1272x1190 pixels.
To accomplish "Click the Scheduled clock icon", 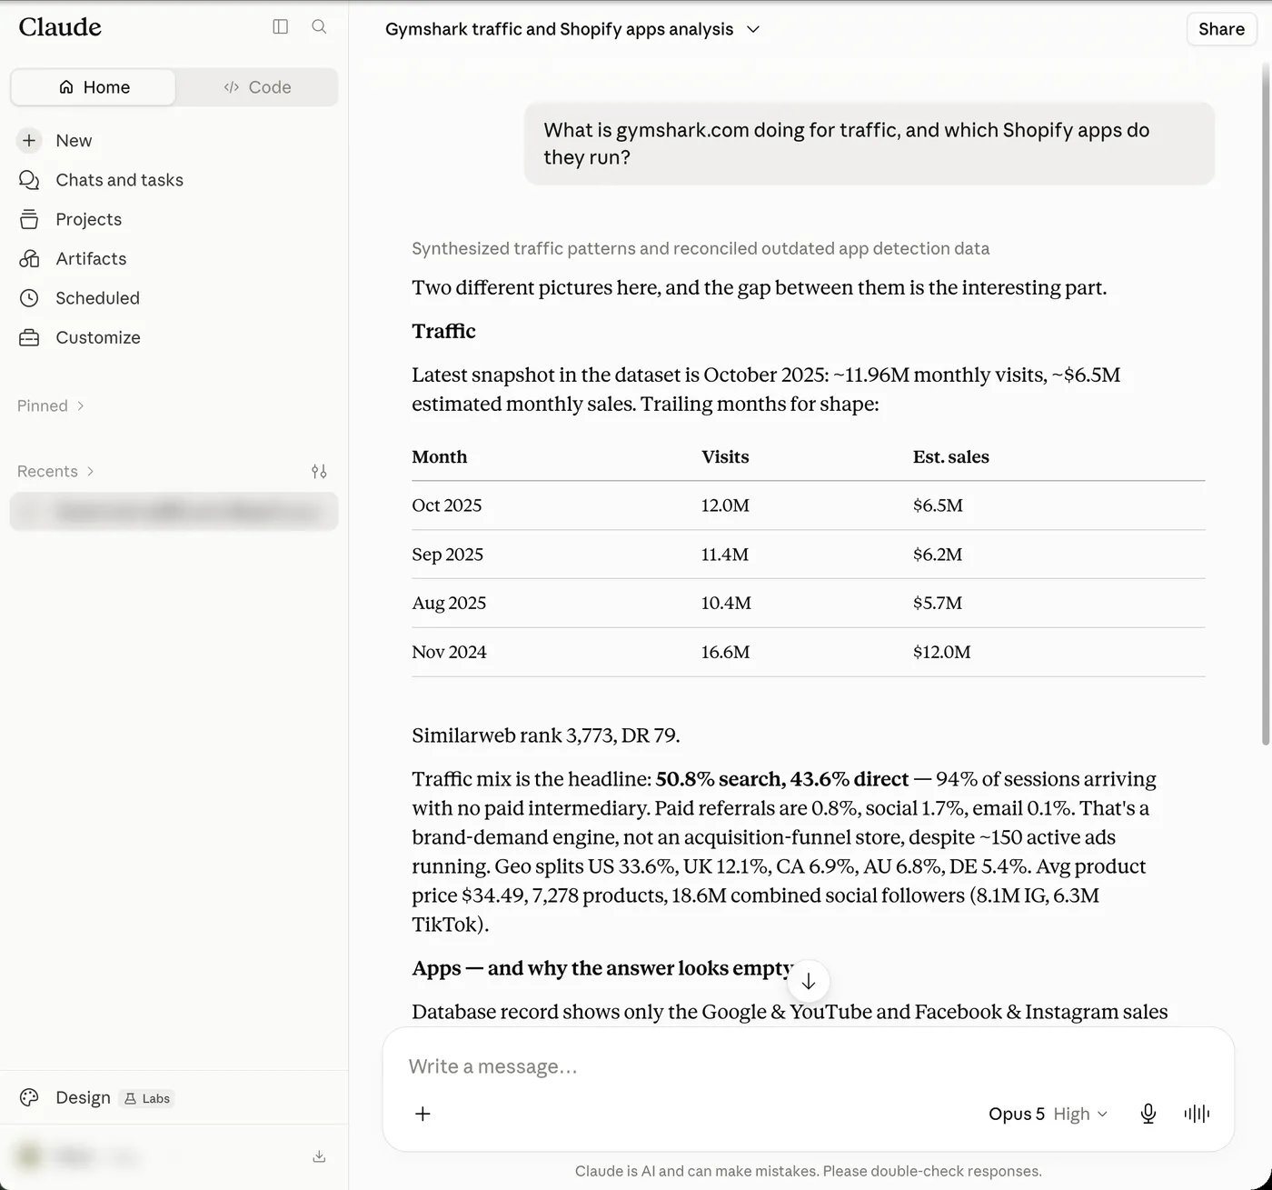I will pyautogui.click(x=29, y=298).
